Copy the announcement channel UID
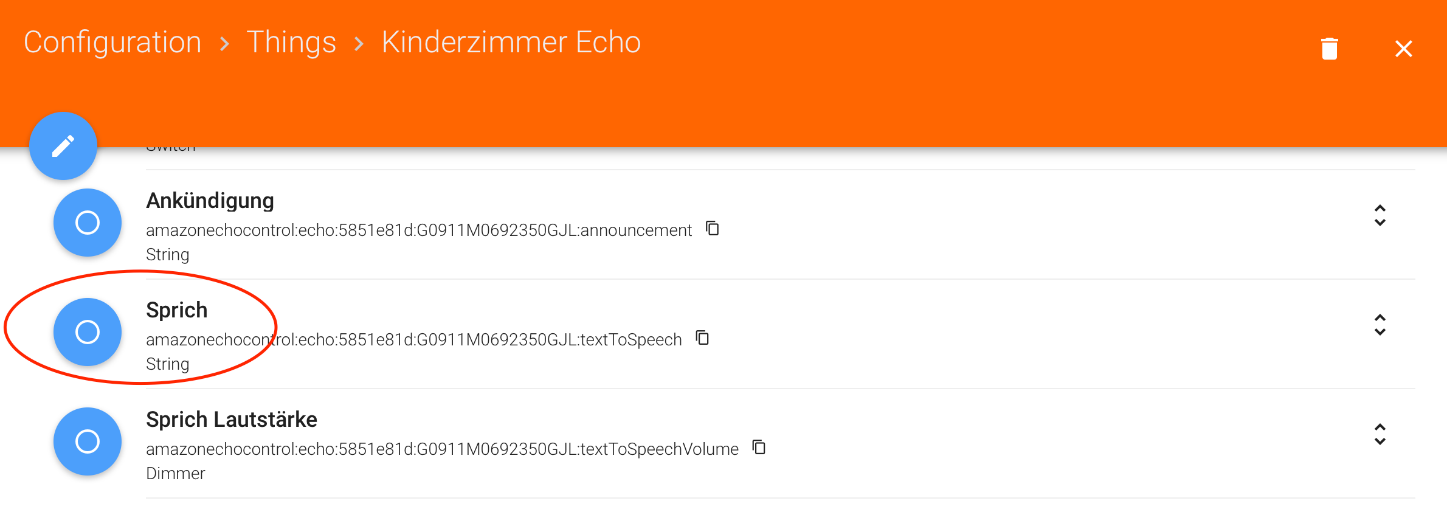This screenshot has height=512, width=1447. coord(713,229)
